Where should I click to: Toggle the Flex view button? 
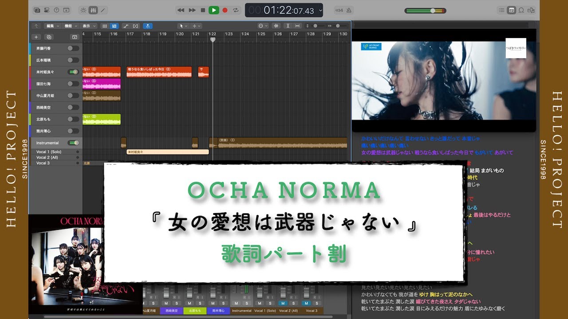135,26
